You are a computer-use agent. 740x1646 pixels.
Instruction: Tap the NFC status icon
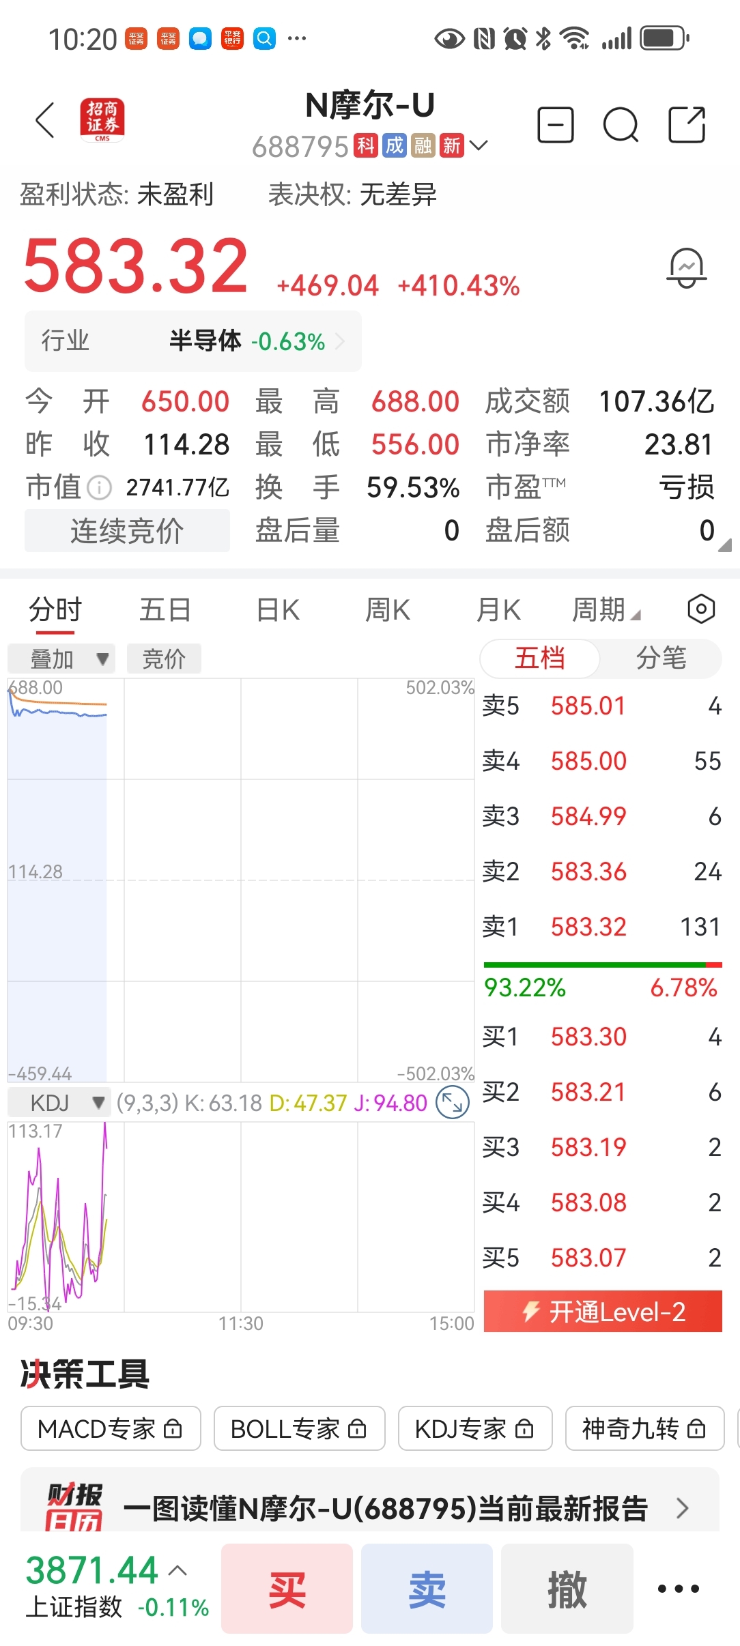[x=484, y=39]
